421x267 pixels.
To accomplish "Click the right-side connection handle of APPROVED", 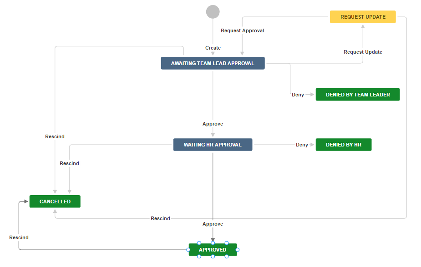I will (238, 250).
